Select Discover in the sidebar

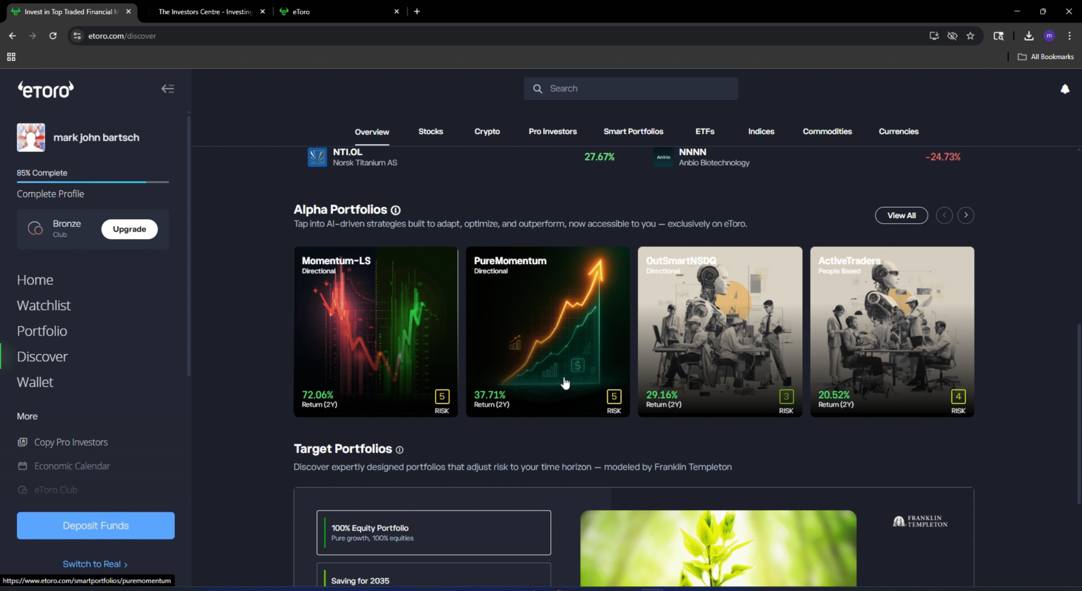pos(42,357)
